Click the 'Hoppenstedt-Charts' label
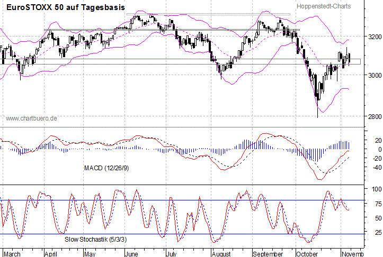The width and height of the screenshot is (383, 257). [x=324, y=6]
